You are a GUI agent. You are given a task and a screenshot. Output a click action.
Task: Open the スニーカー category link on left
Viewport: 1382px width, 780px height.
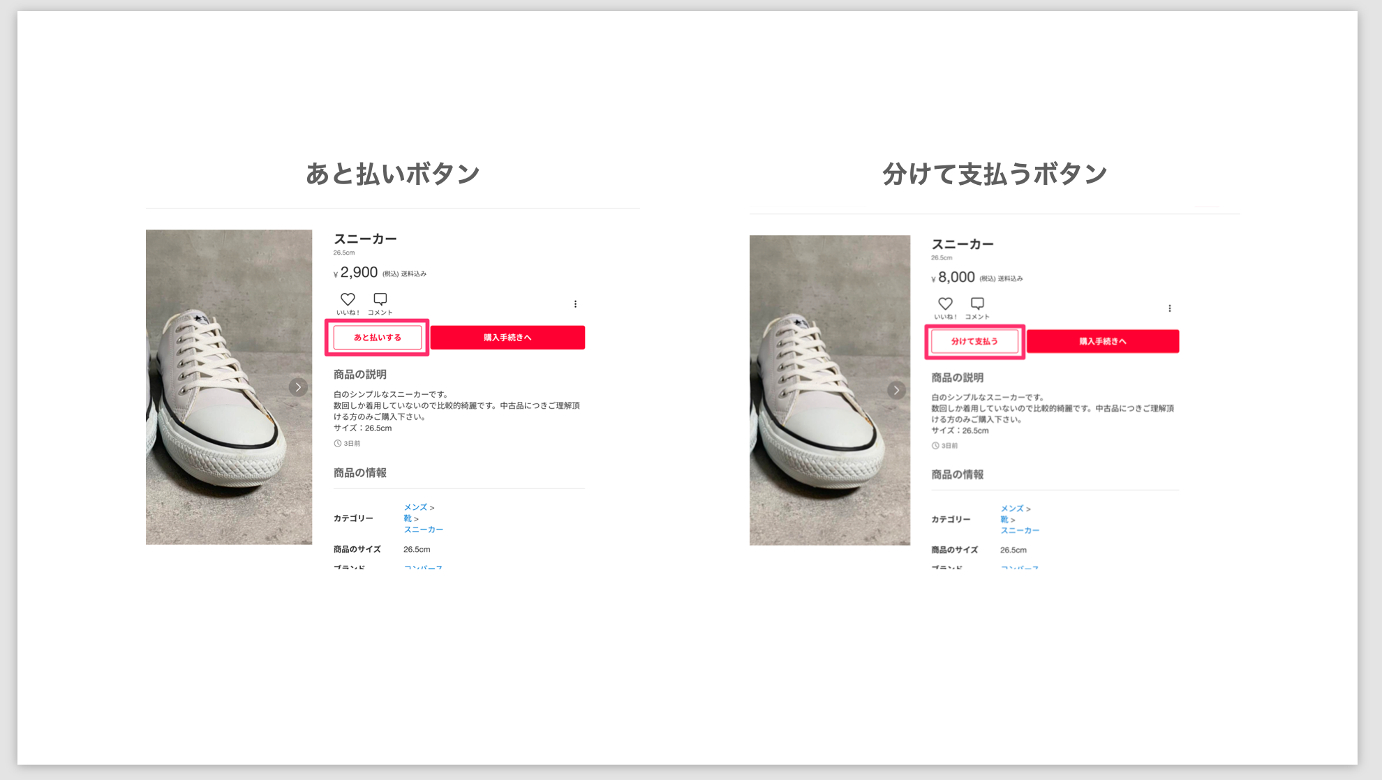coord(423,530)
